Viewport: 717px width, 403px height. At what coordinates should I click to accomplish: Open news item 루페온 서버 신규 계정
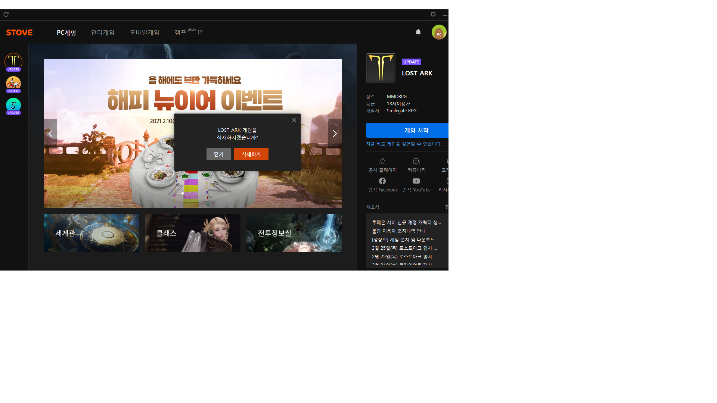(x=406, y=222)
